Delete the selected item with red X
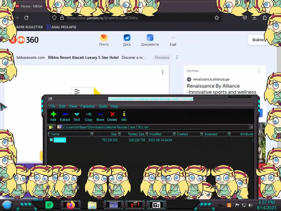Viewport: 281px width, 211px height. 112,116
